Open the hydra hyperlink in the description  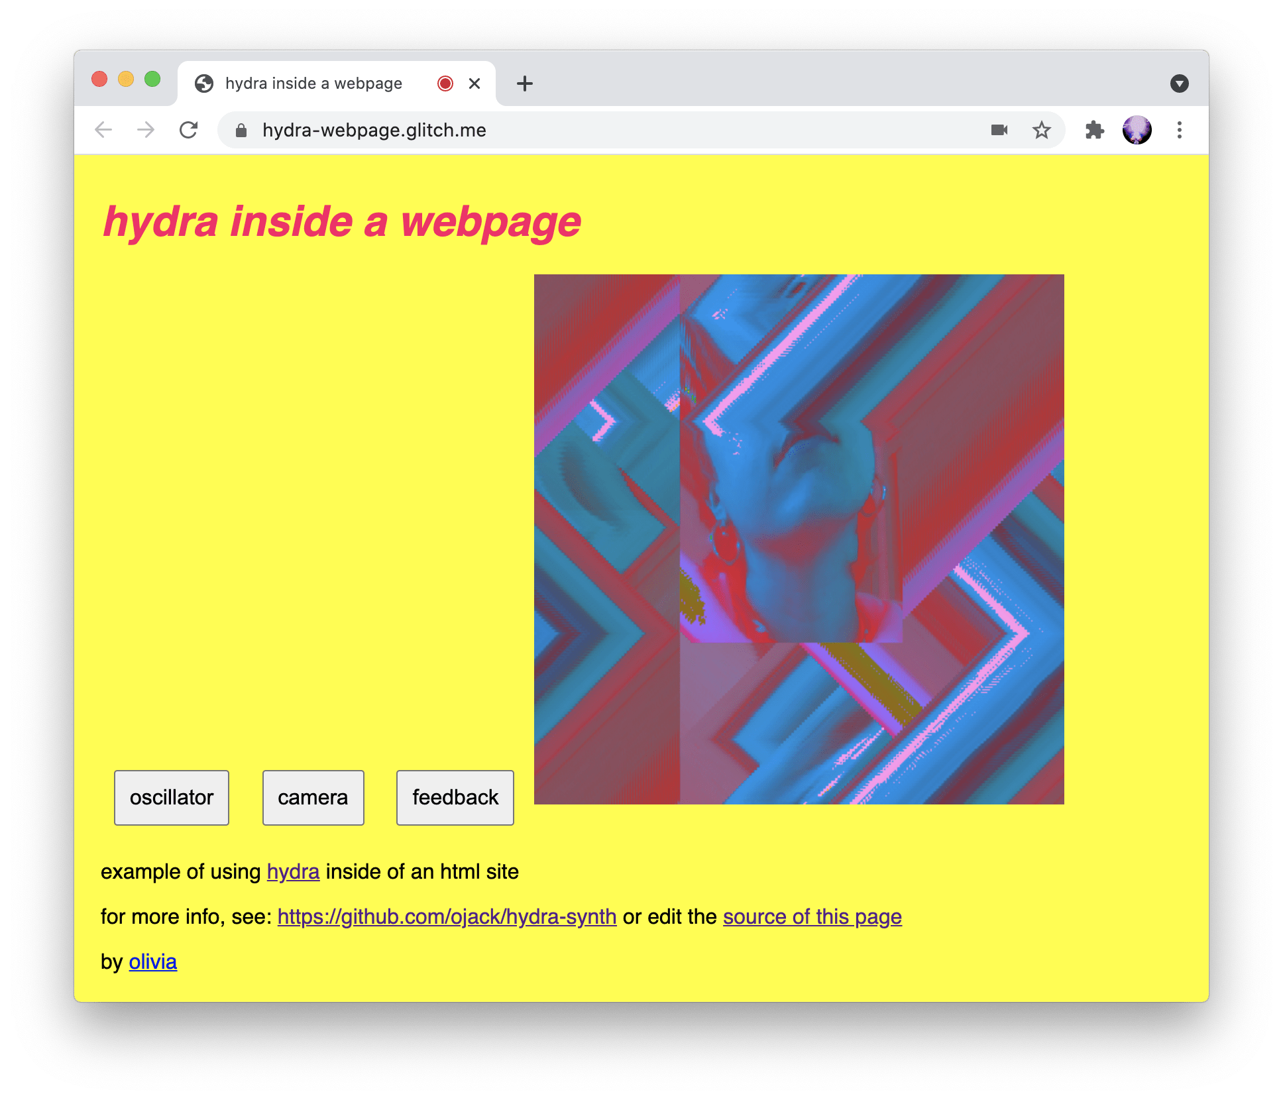coord(292,871)
